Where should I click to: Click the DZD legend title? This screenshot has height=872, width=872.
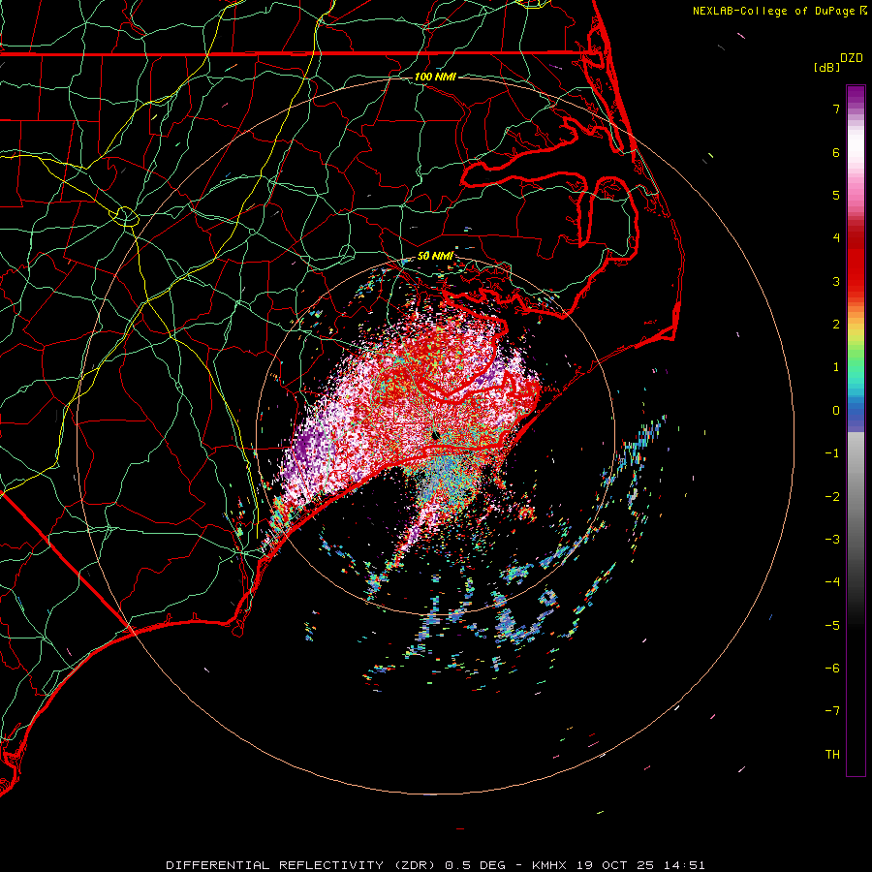coord(852,58)
